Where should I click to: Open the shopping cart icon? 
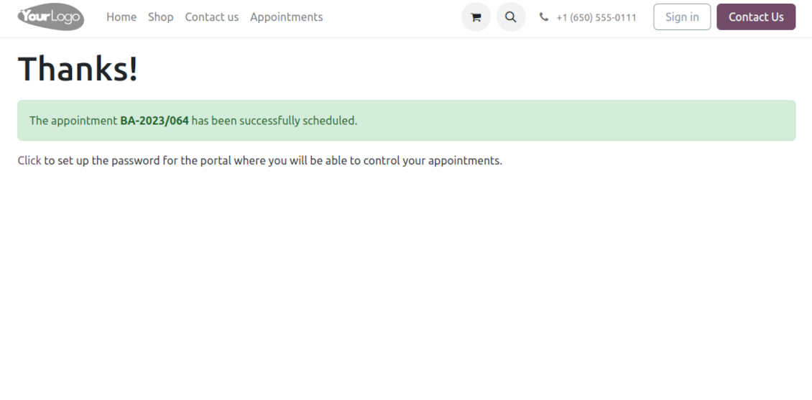[476, 17]
